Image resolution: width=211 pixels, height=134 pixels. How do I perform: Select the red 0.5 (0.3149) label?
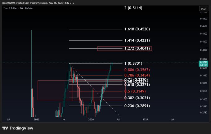point(135,91)
